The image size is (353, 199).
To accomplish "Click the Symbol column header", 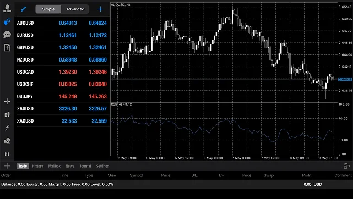I will point(136,175).
